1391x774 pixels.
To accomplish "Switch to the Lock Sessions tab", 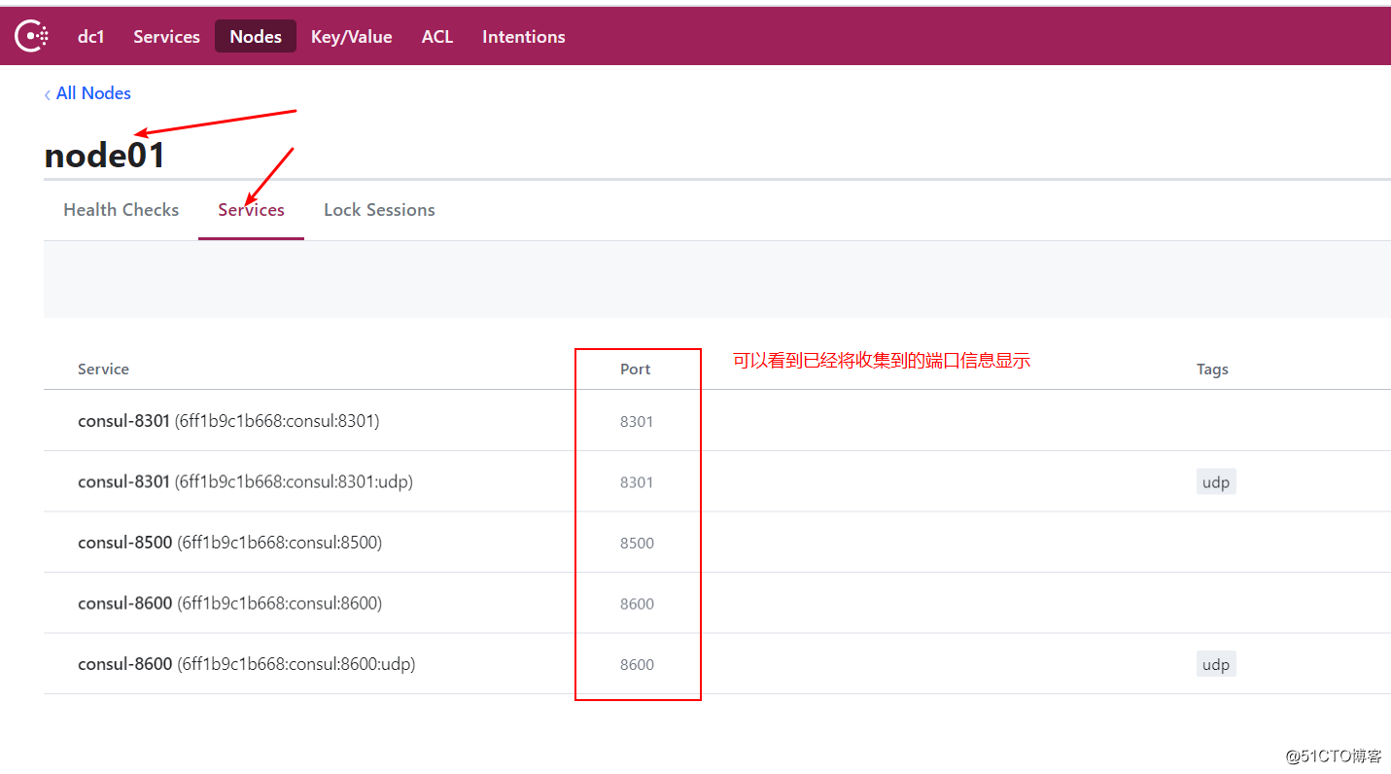I will [379, 210].
